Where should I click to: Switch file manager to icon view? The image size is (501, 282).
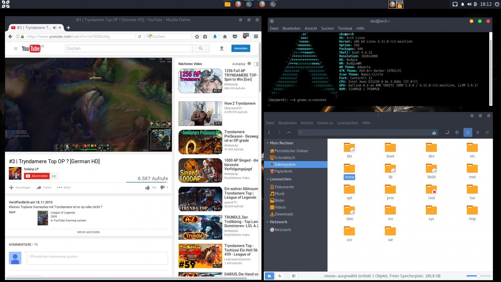(x=468, y=132)
